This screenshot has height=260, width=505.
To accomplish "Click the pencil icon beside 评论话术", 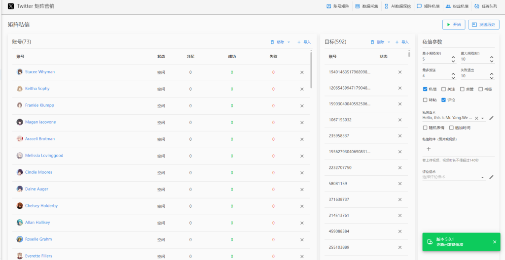I will tap(491, 177).
